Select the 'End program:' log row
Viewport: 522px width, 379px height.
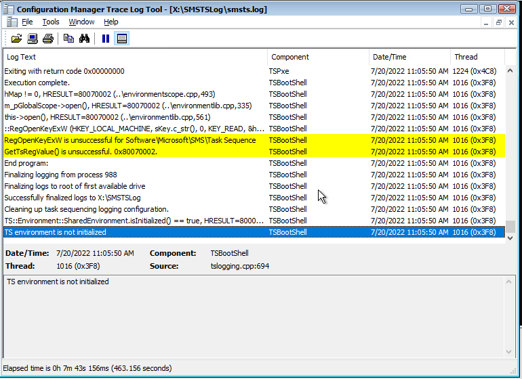(x=254, y=163)
